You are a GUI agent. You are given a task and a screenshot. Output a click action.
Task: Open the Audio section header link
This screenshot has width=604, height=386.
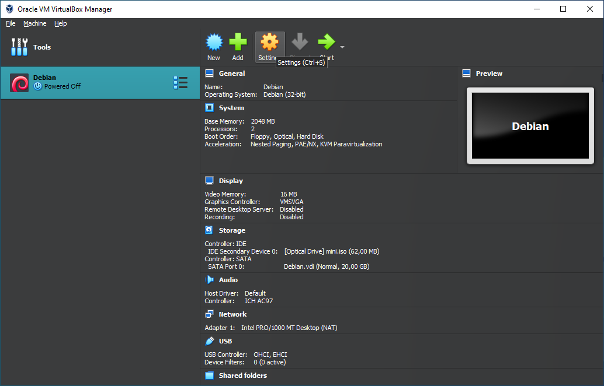(x=228, y=279)
